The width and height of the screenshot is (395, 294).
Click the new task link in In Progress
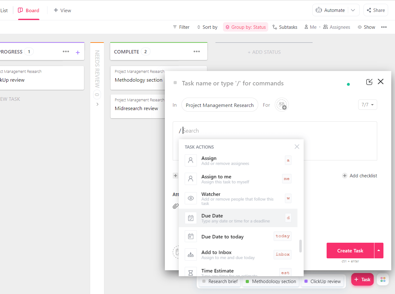(10, 99)
